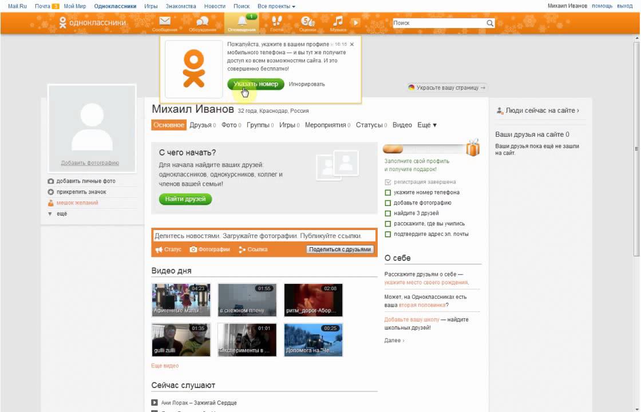The image size is (641, 412).
Task: Check the 'найдите 3 друзей' checkbox
Action: click(x=388, y=213)
